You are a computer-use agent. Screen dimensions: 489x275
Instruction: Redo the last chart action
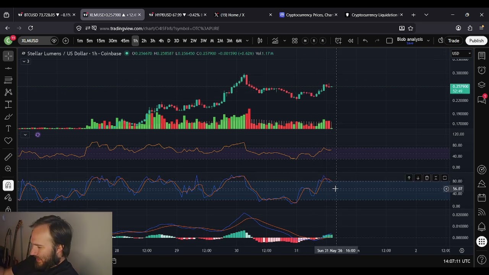[x=377, y=40]
